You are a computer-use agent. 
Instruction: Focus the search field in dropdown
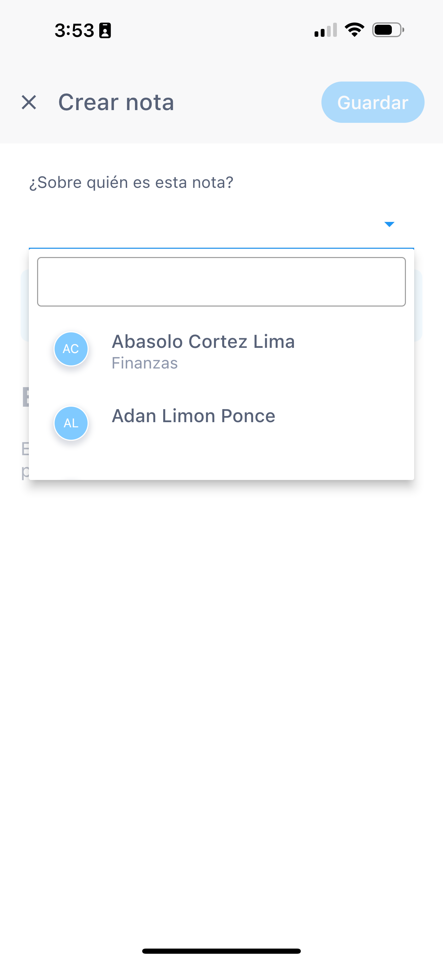[x=221, y=281]
